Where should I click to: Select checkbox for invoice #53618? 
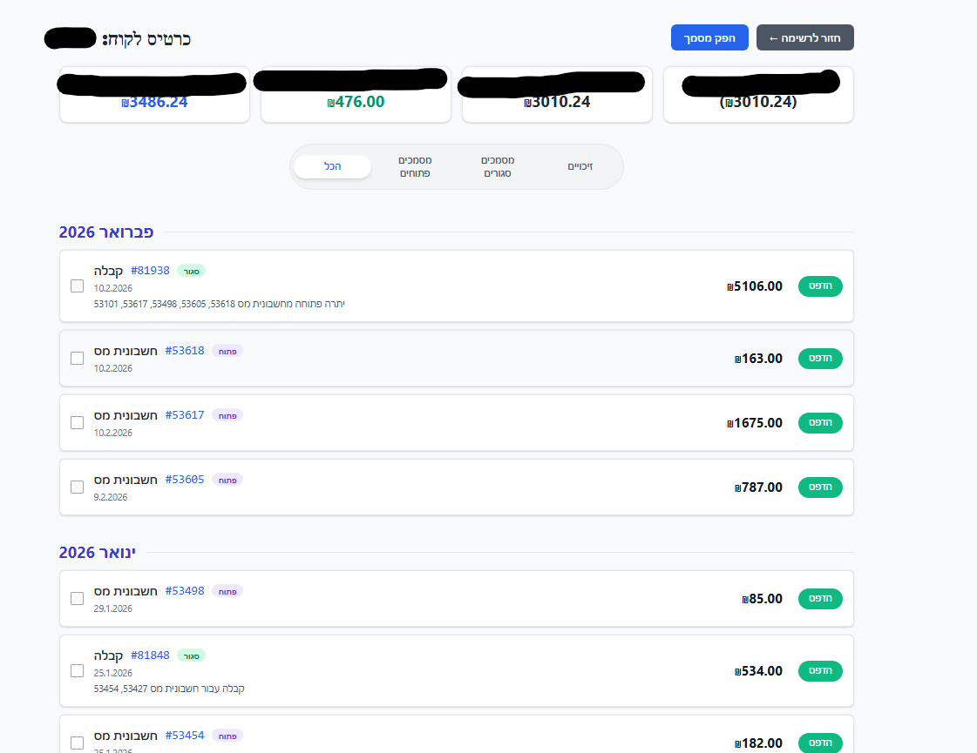(77, 358)
